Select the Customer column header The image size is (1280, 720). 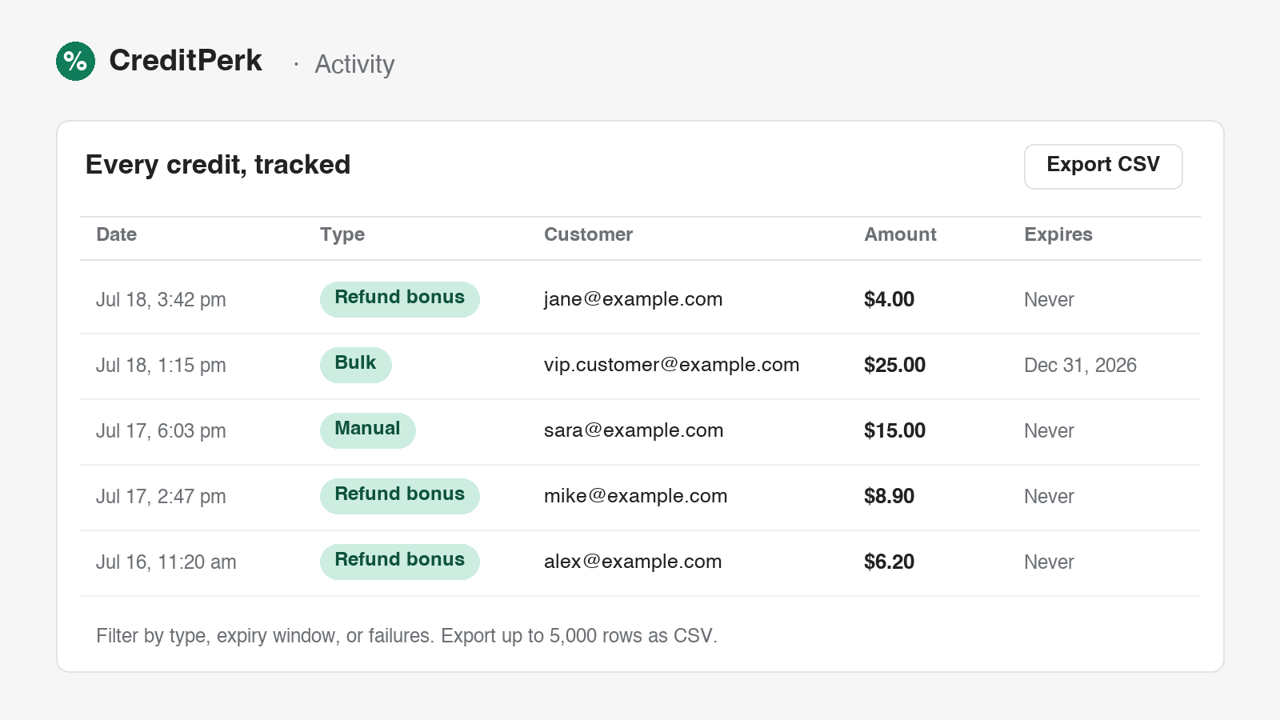[588, 234]
